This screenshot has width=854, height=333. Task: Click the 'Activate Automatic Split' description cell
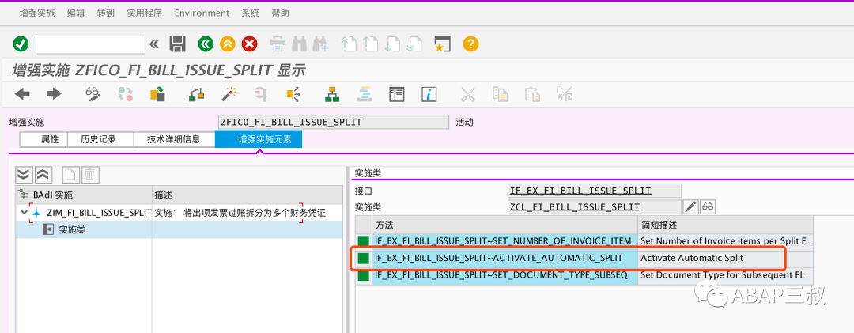pos(725,258)
